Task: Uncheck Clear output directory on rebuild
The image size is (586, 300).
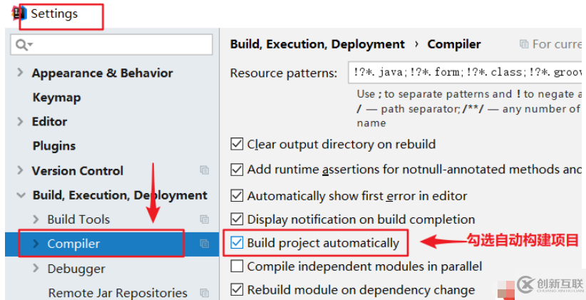Action: (237, 144)
